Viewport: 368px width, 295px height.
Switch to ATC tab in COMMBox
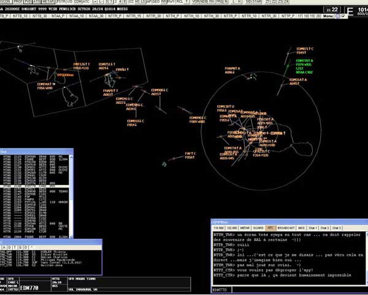click(x=270, y=228)
